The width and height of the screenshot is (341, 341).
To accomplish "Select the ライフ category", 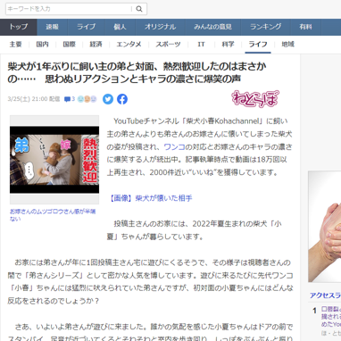I will click(x=258, y=45).
